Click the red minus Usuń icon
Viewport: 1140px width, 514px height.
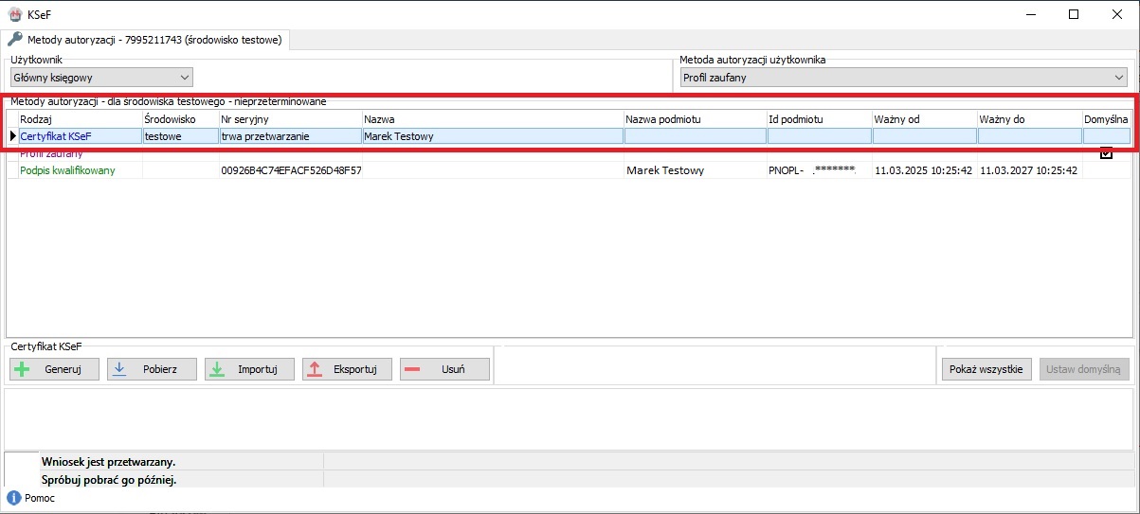pyautogui.click(x=412, y=369)
